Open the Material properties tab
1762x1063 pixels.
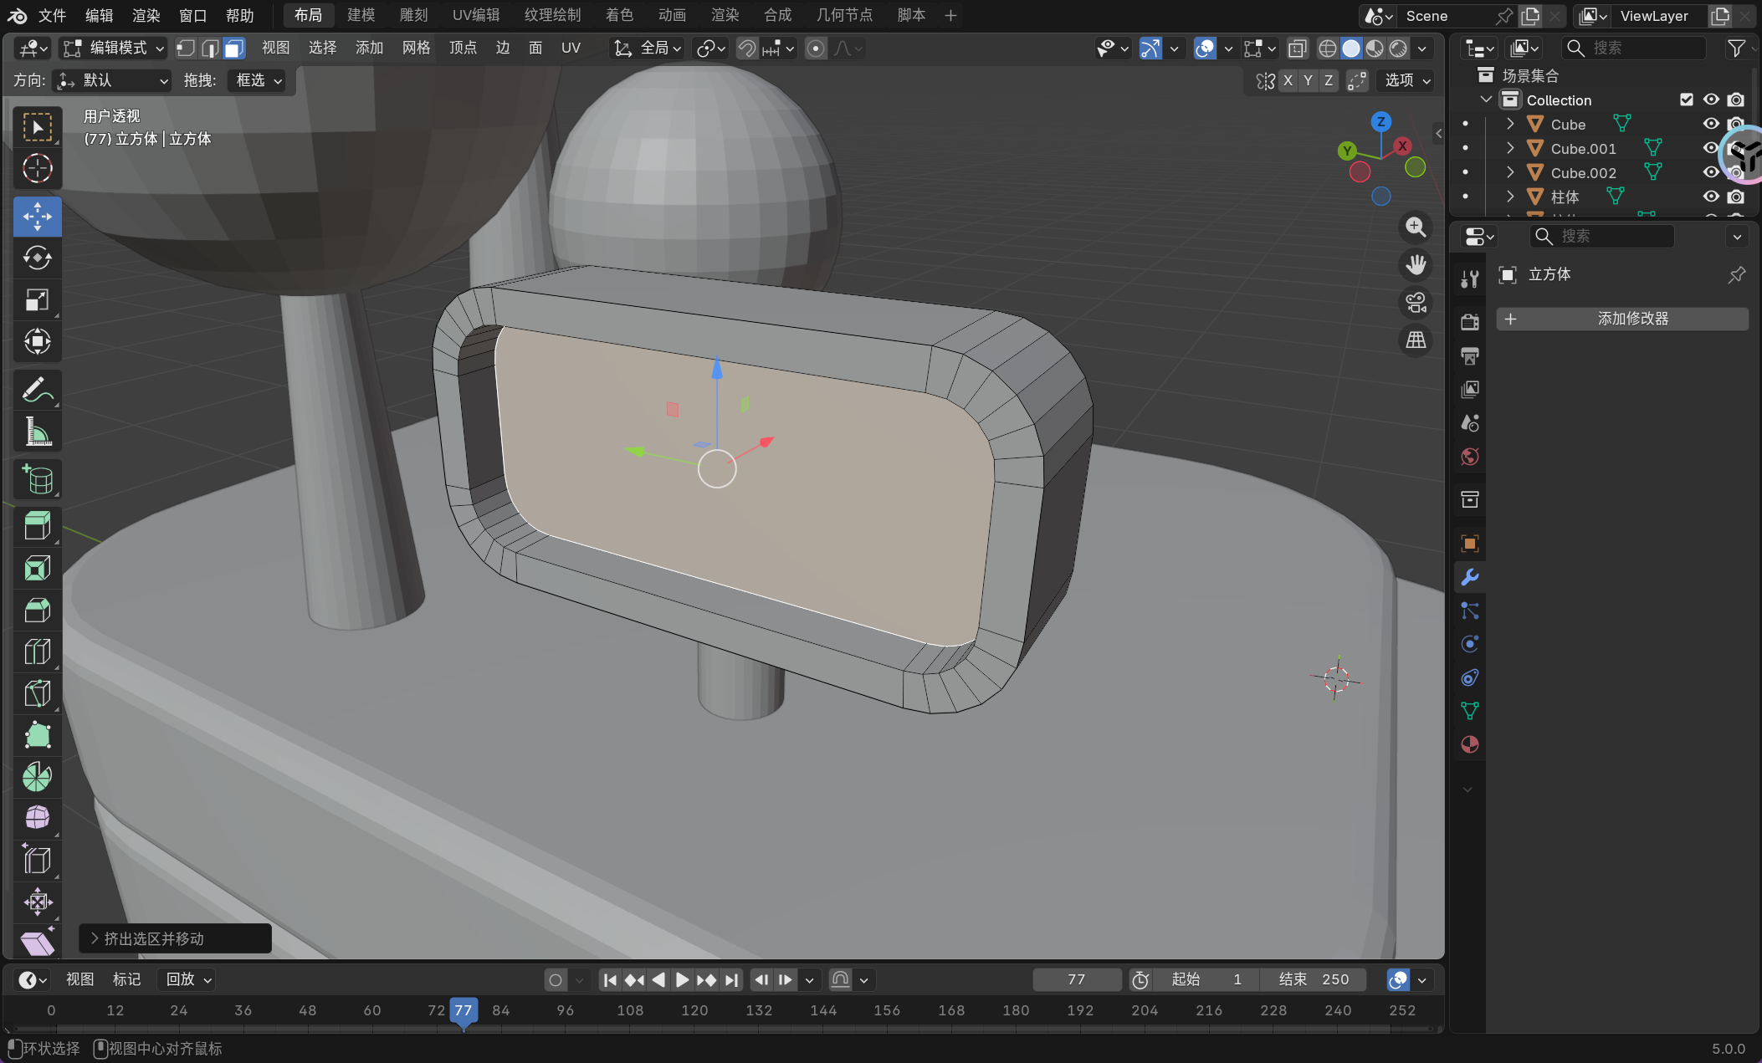pos(1469,744)
